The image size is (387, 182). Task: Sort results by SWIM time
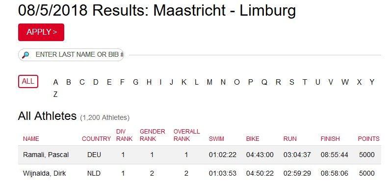coord(216,139)
